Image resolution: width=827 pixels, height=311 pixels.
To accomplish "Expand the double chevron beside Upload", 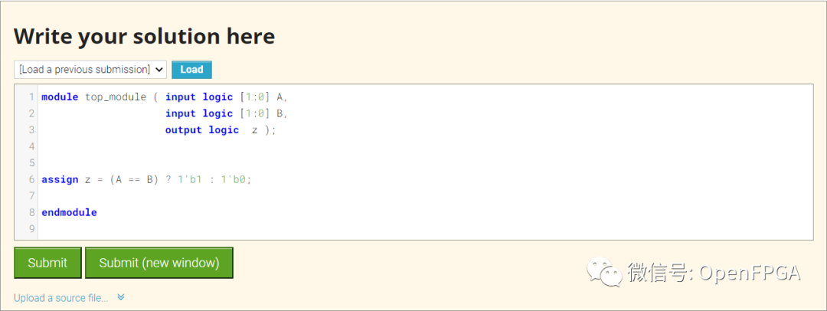I will click(121, 297).
